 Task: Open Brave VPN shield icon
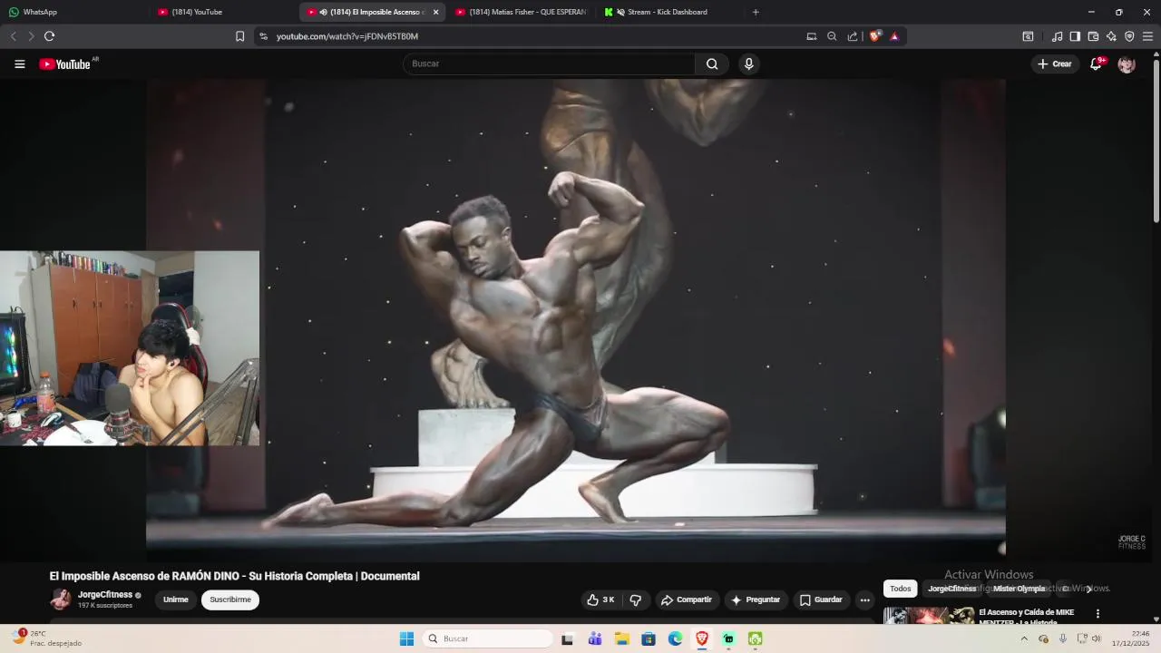pyautogui.click(x=1129, y=36)
